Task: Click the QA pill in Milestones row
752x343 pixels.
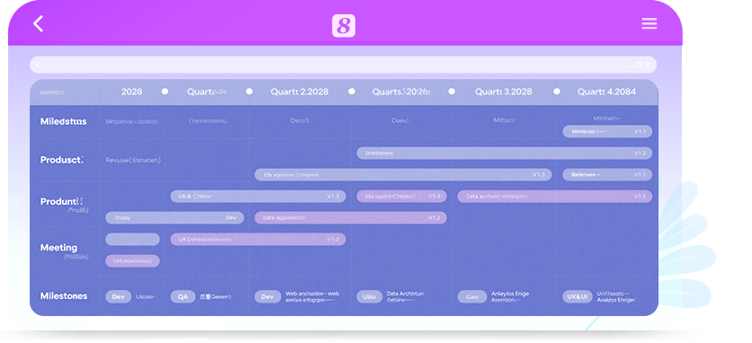Action: (183, 296)
